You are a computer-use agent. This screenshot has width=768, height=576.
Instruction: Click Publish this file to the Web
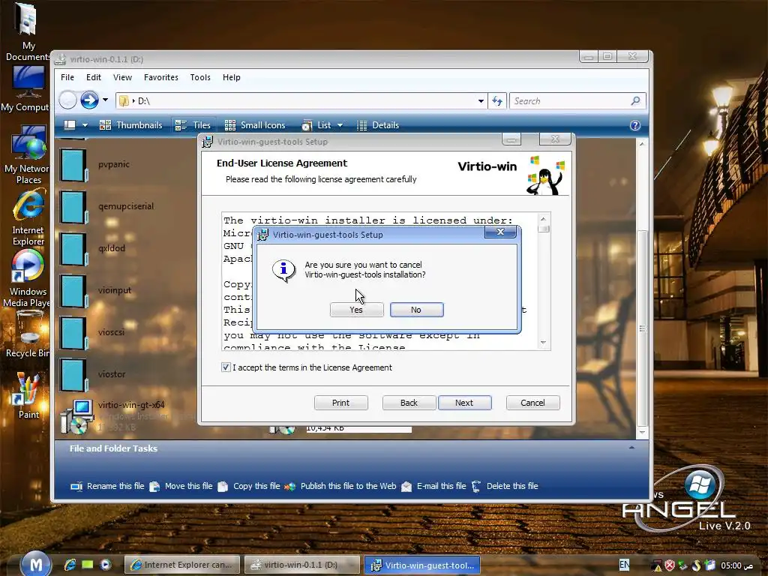[340, 486]
